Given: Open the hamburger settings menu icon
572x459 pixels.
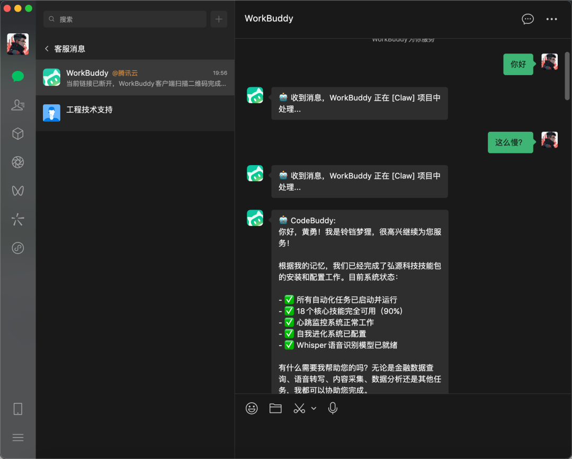Looking at the screenshot, I should click(x=18, y=437).
